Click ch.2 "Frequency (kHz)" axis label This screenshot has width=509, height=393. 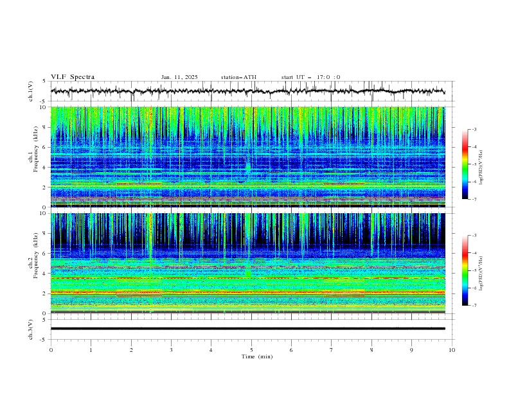[x=36, y=256]
